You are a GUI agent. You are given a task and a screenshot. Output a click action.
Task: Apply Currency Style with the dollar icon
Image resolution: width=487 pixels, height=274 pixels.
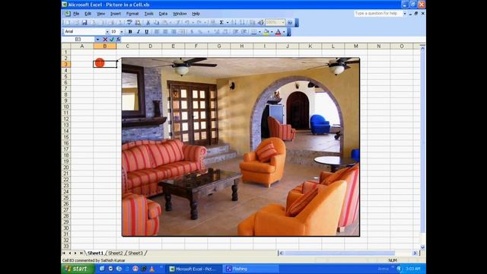coord(192,32)
